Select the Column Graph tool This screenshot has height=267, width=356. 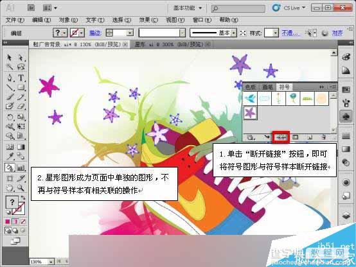click(21, 168)
